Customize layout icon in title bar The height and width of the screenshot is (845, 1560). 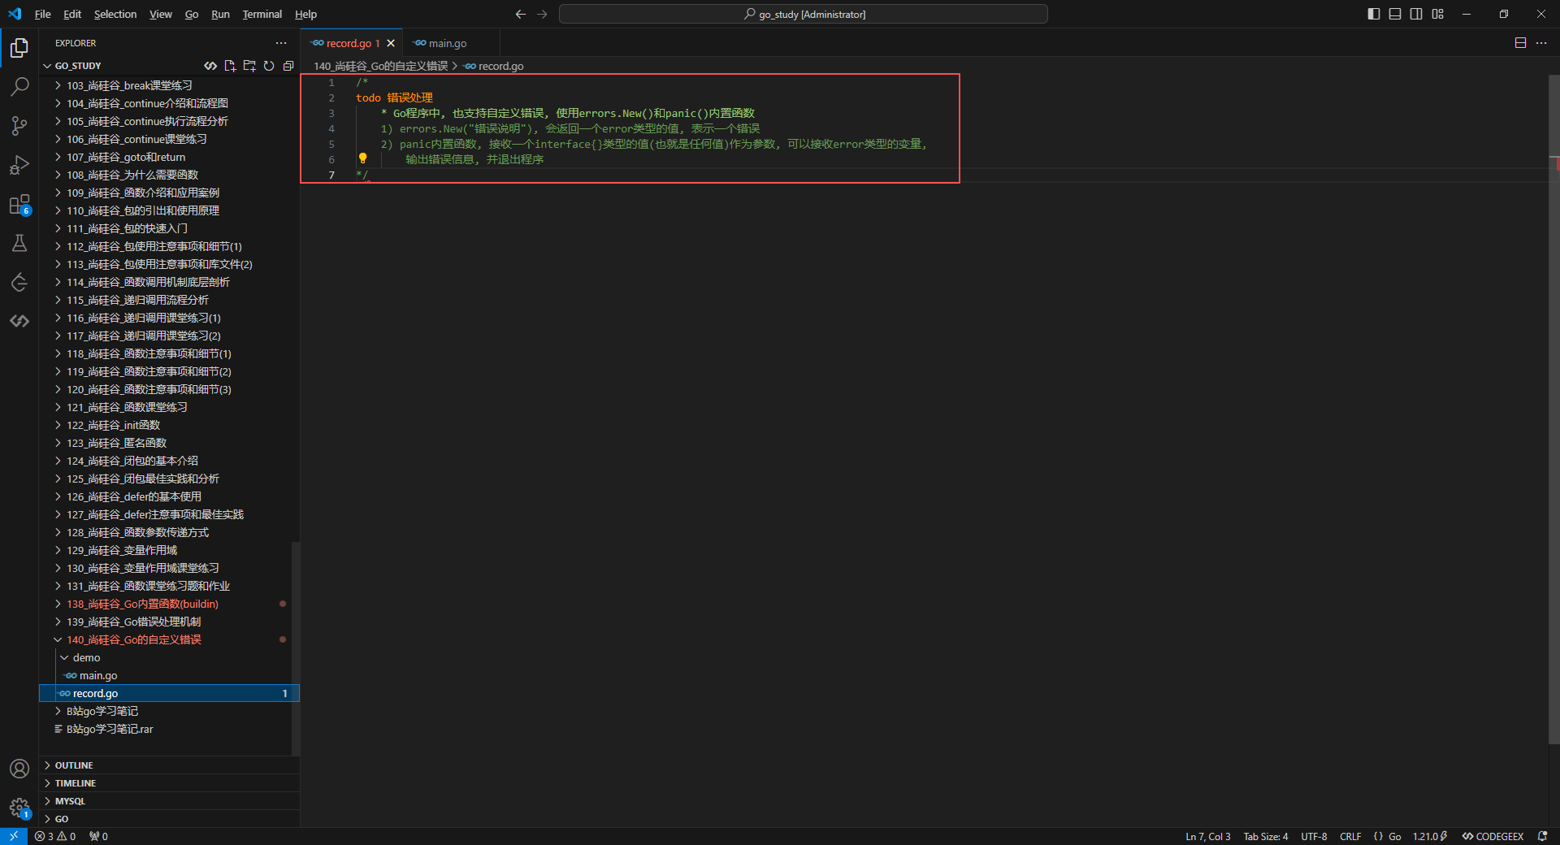[x=1438, y=14]
